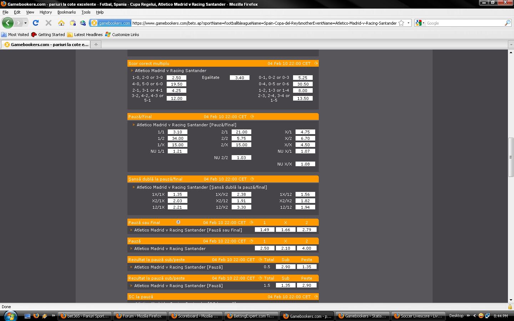Open the Windows Start menu

pos(10,316)
